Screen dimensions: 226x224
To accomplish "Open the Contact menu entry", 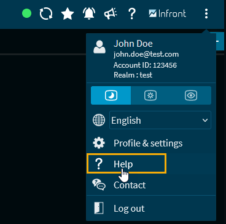I will pos(151,185).
